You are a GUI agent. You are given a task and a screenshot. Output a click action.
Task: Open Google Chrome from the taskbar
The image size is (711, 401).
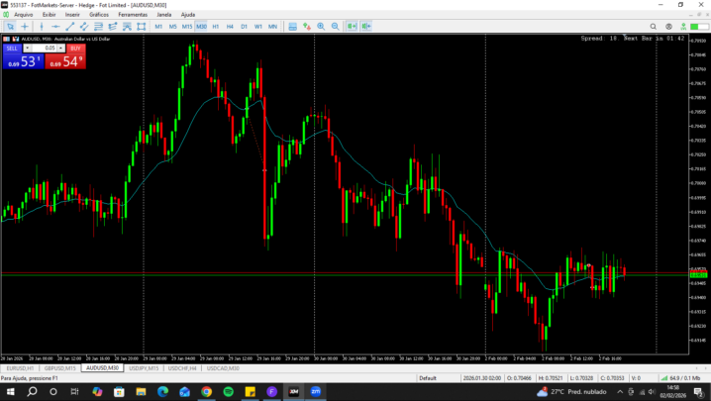click(x=206, y=392)
